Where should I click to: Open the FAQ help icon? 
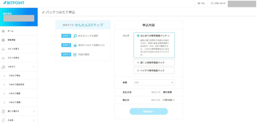(199, 3)
